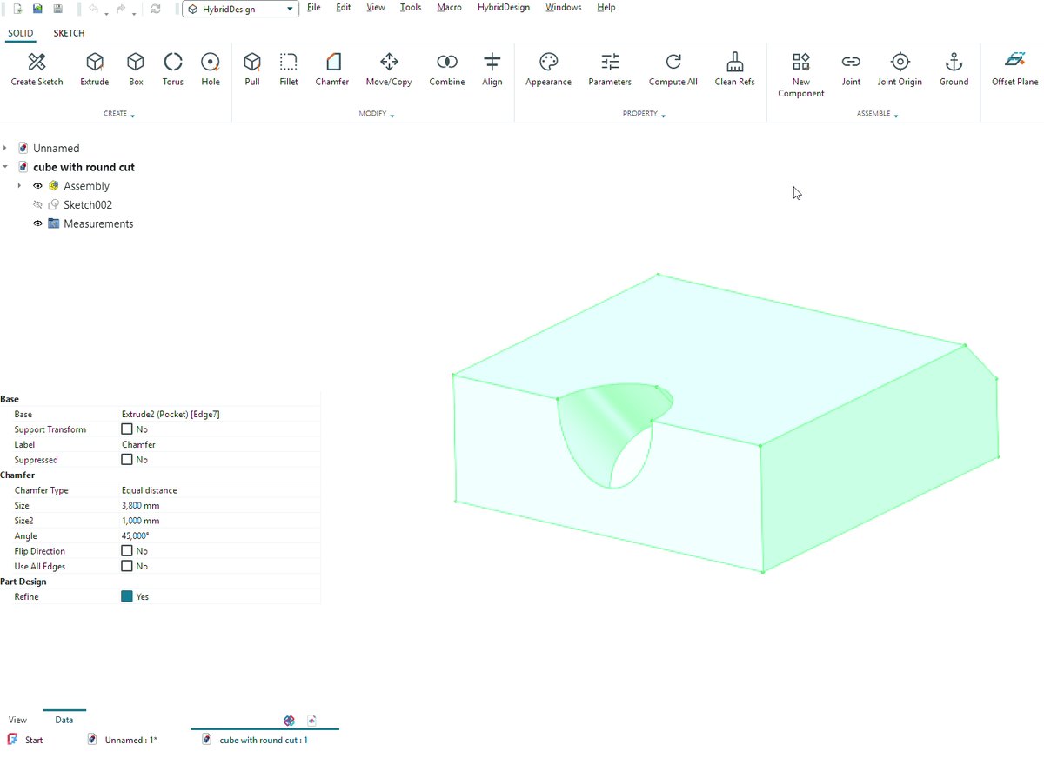Open the File menu
1044x778 pixels.
(314, 7)
